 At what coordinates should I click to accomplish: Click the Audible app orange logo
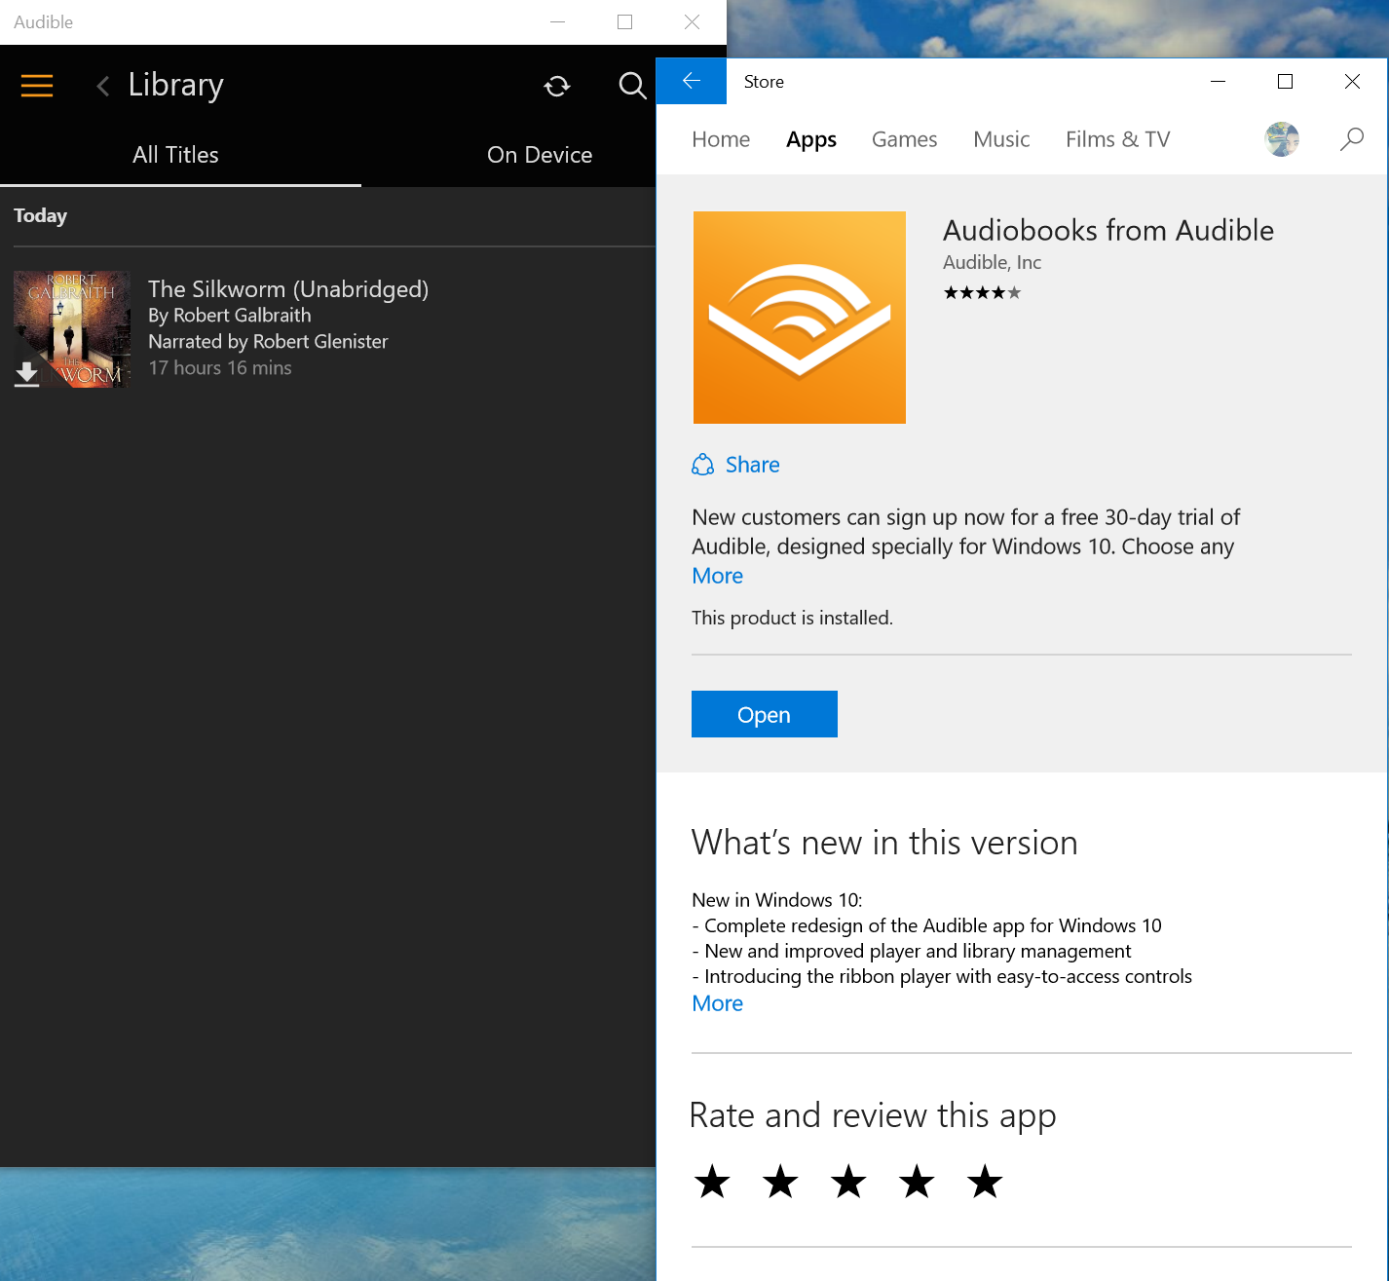click(x=799, y=318)
